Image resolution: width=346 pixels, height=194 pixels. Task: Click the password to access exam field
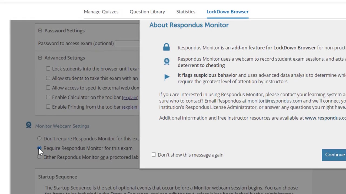[x=127, y=43]
